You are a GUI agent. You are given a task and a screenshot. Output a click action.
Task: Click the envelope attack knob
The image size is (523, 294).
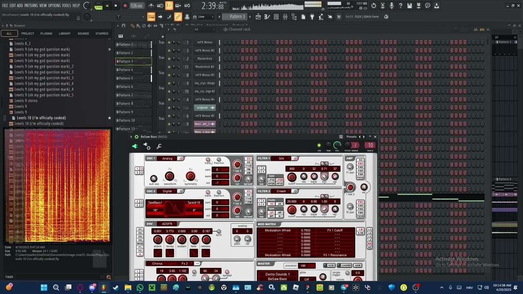click(158, 240)
